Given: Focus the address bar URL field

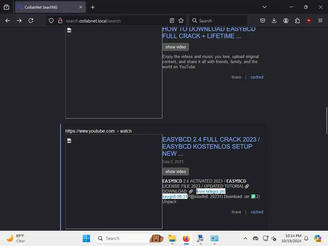Looking at the screenshot, I should [116, 21].
